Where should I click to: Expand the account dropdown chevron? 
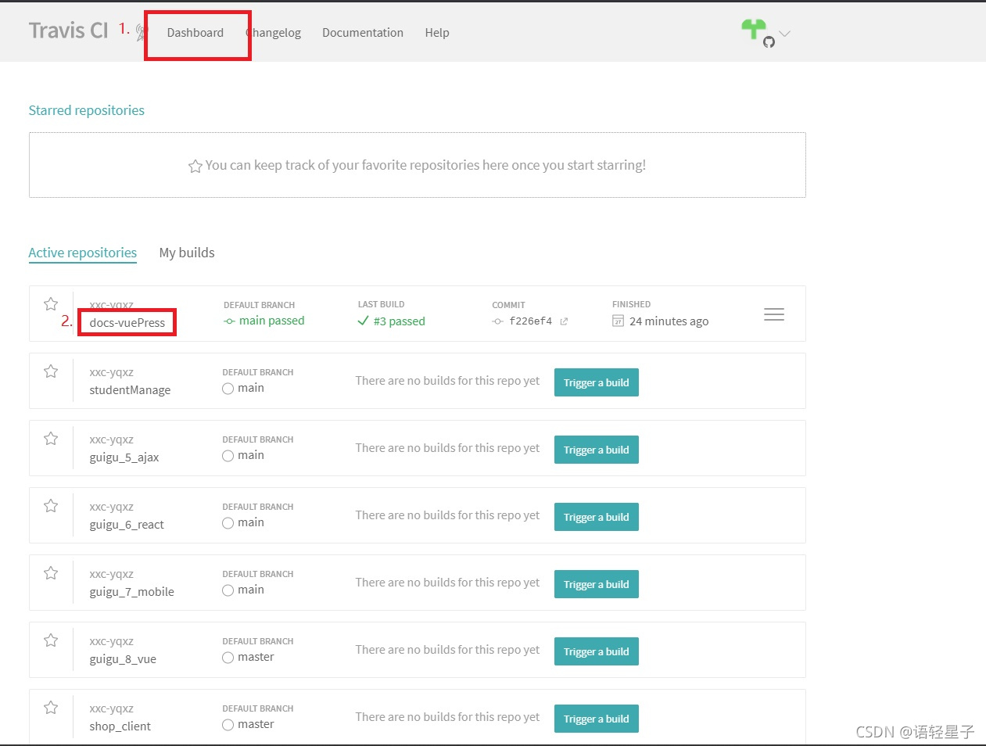(785, 34)
